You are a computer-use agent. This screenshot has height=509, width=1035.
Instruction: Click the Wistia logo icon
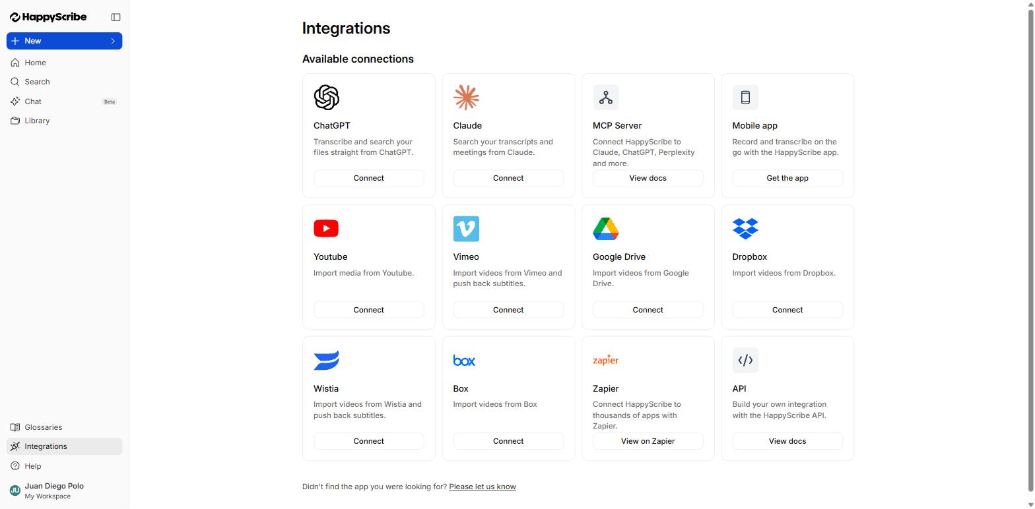[x=327, y=360]
